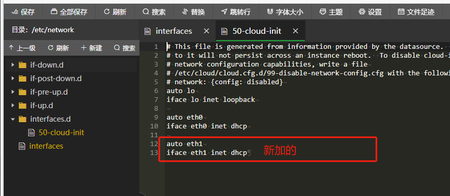
Task: Open the Settings (设置) option
Action: (370, 12)
